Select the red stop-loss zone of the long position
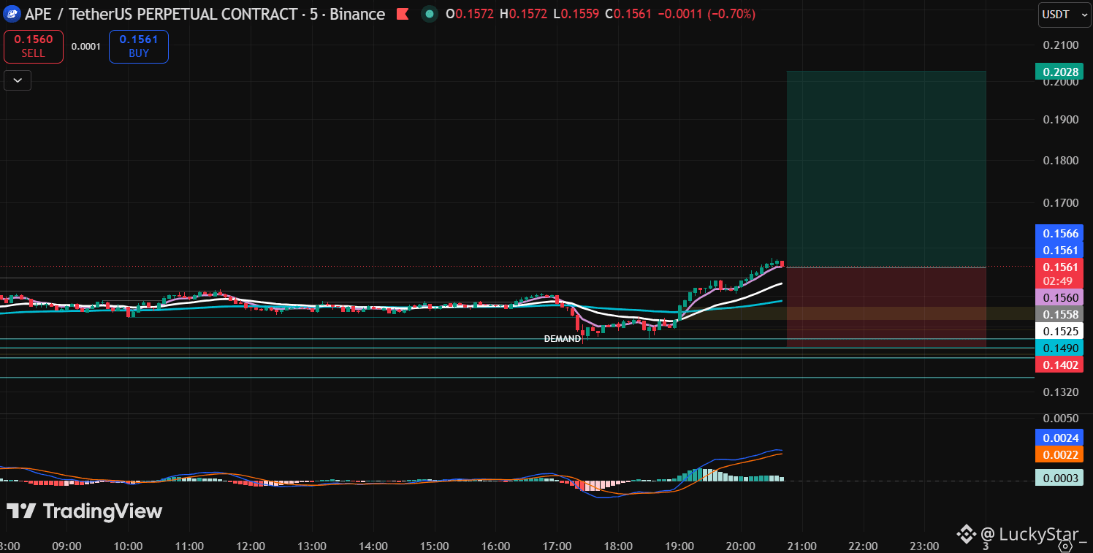This screenshot has width=1093, height=553. coord(886,308)
